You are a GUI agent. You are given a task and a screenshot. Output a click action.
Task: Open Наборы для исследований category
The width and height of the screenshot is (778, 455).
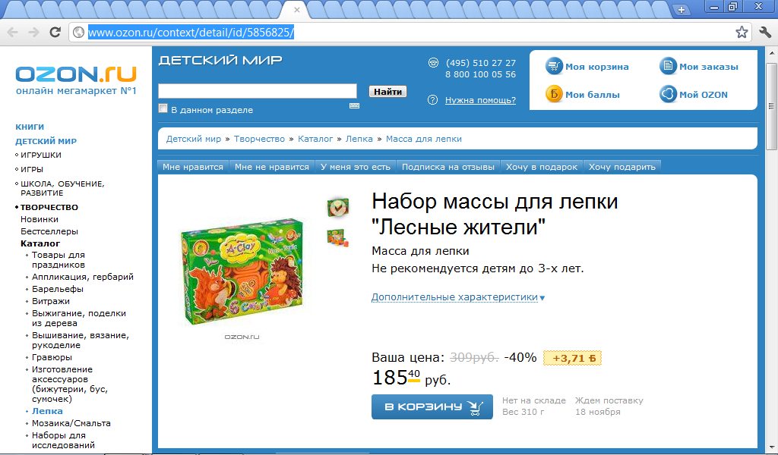point(63,440)
